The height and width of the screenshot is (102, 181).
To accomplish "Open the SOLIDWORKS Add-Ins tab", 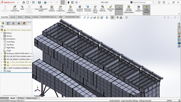I will point(48,17).
